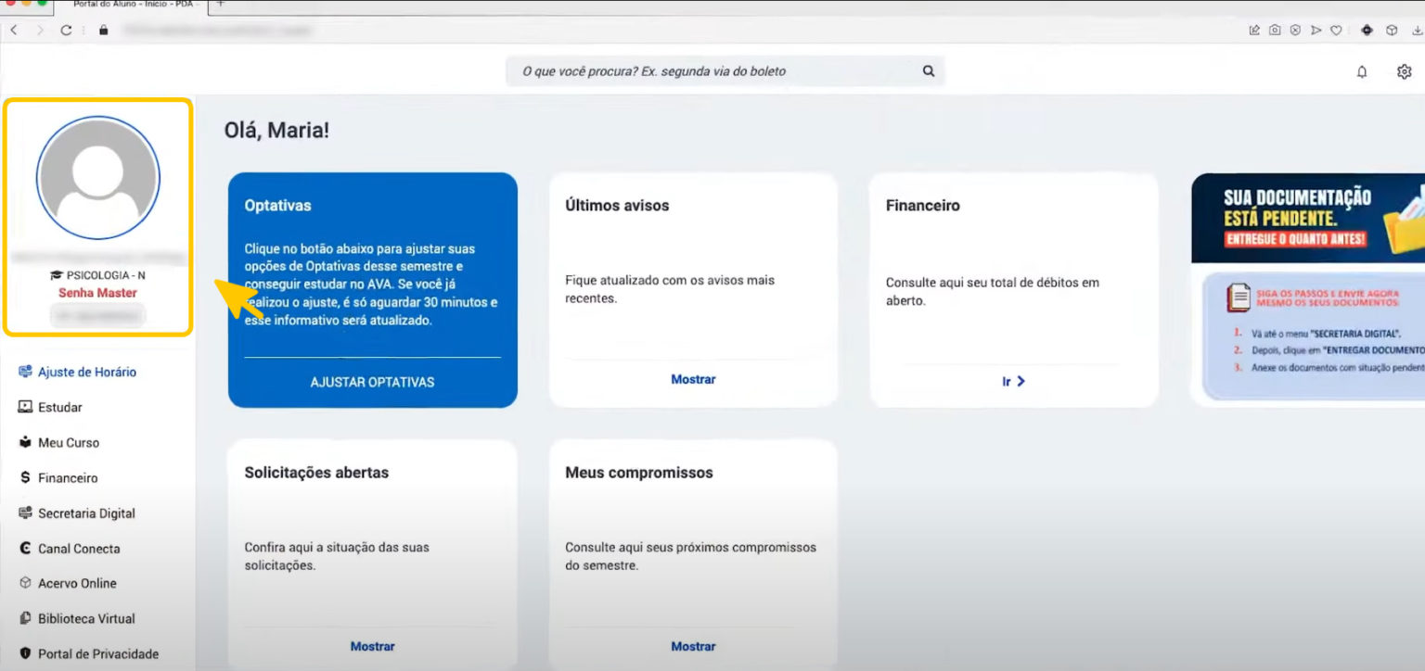This screenshot has width=1425, height=671.
Task: Click the profile avatar picture
Action: click(x=98, y=177)
